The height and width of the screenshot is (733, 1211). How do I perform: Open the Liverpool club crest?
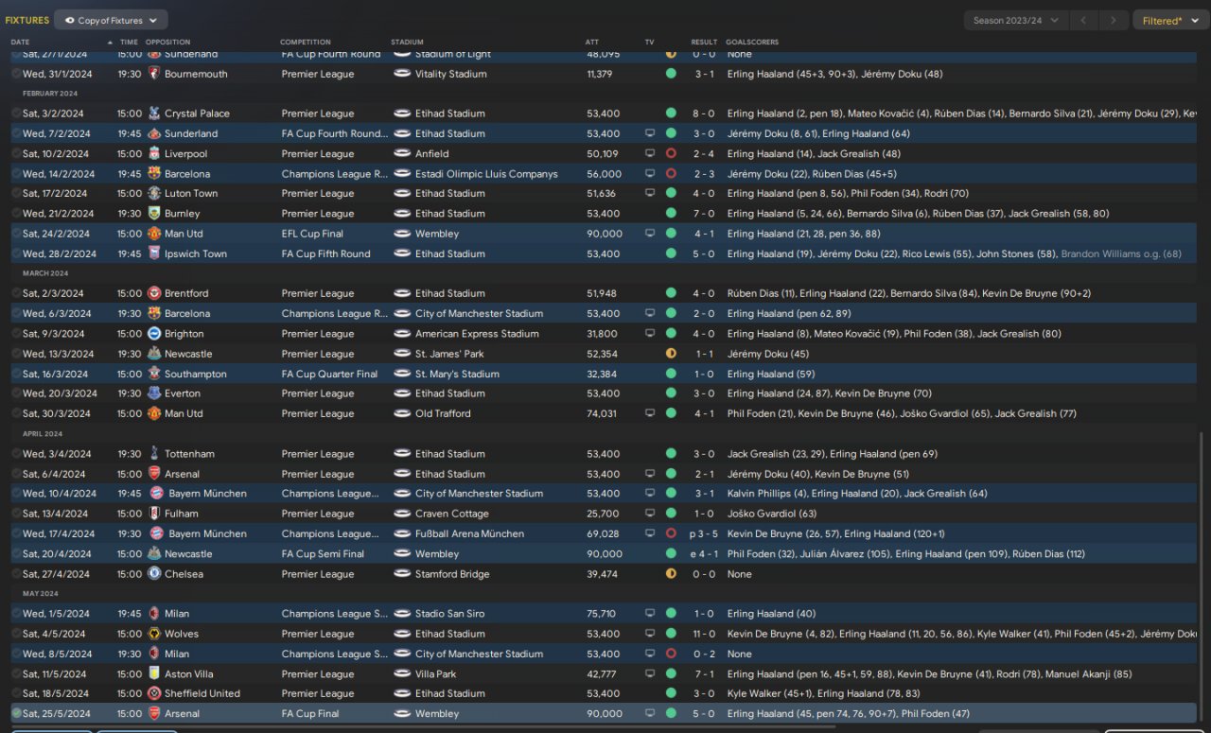coord(154,153)
